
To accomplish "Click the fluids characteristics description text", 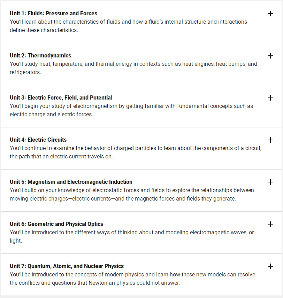I will point(129,26).
